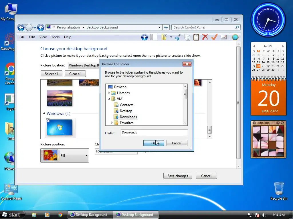Image resolution: width=293 pixels, height=219 pixels.
Task: Open the recent pages dropdown beside Forward
Action: 35,28
